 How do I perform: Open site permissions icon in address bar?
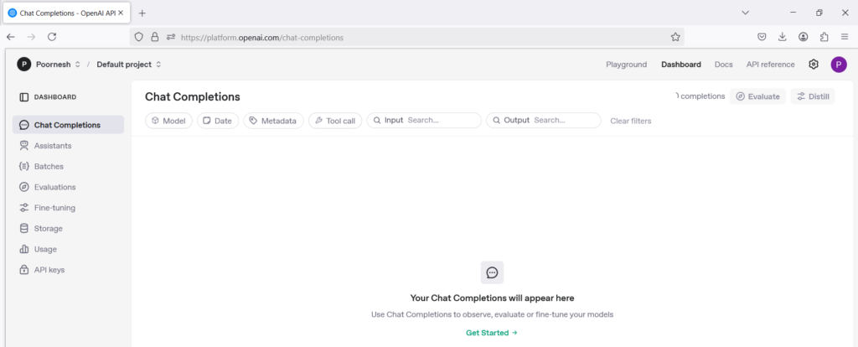pyautogui.click(x=171, y=37)
